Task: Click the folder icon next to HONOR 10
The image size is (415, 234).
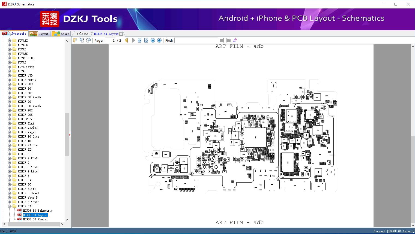Action: (14, 141)
